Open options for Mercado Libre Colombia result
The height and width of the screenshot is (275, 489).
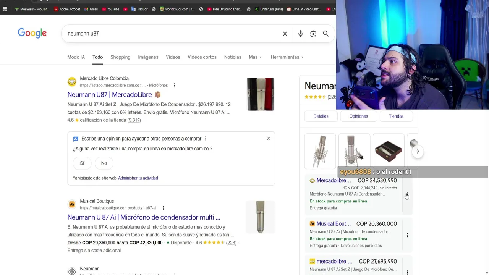[174, 85]
